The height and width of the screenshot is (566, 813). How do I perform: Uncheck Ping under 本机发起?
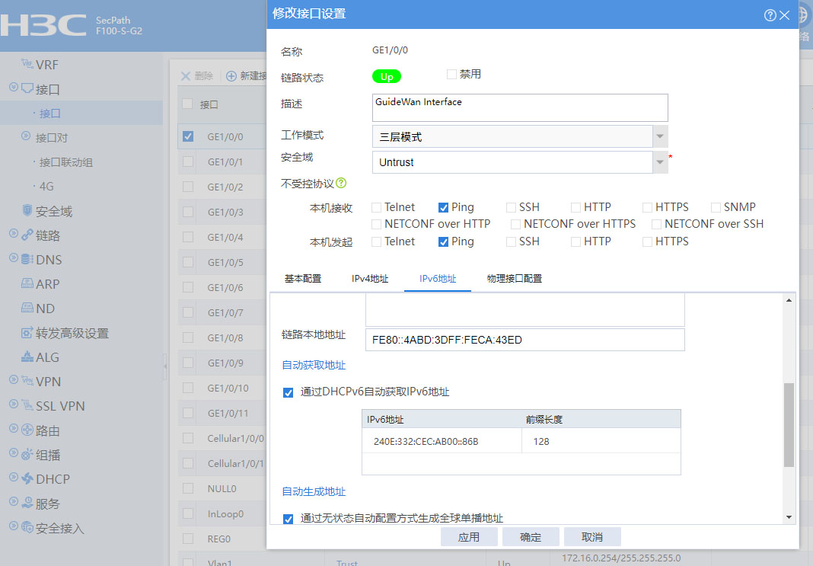pyautogui.click(x=443, y=241)
